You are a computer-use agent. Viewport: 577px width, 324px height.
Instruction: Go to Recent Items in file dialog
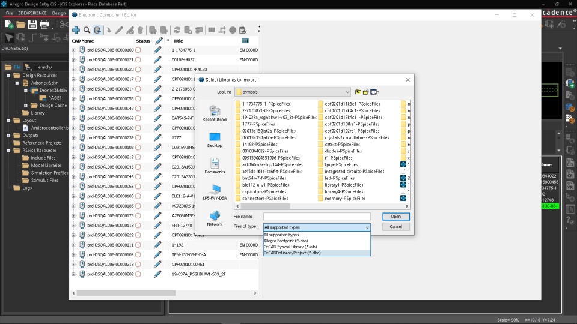tap(215, 113)
